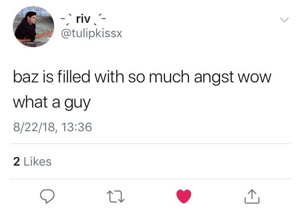Open the reply speech bubble icon

click(x=47, y=196)
